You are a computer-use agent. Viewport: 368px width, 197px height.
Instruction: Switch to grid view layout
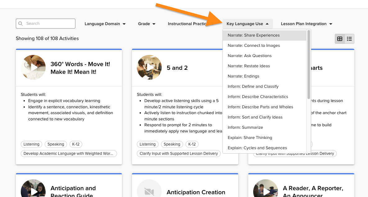click(x=339, y=39)
